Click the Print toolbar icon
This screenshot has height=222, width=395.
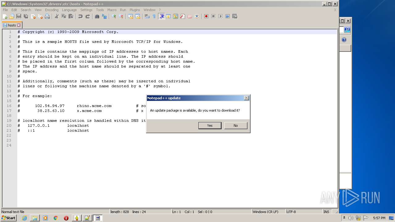[x=47, y=16]
